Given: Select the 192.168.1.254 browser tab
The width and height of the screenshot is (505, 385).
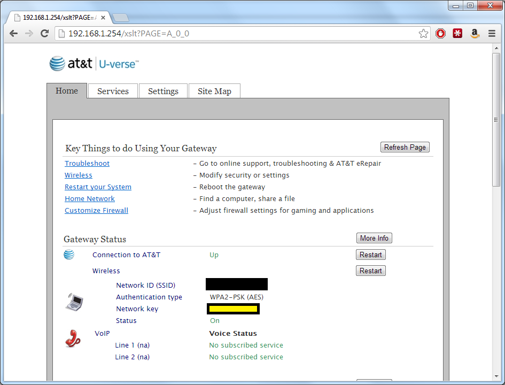Looking at the screenshot, I should tap(59, 18).
